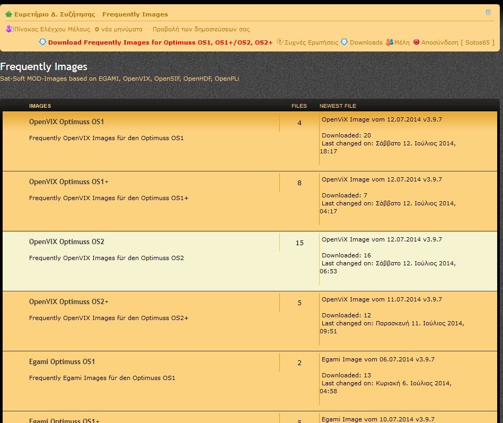
Task: Click the Sat-Soft MOD-Images subtitle text
Action: 119,79
